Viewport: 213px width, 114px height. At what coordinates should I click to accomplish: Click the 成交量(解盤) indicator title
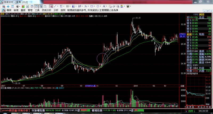pyautogui.click(x=7, y=88)
